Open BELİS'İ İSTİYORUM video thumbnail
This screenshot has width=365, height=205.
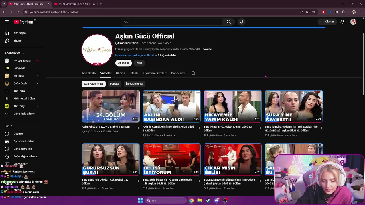point(172,159)
